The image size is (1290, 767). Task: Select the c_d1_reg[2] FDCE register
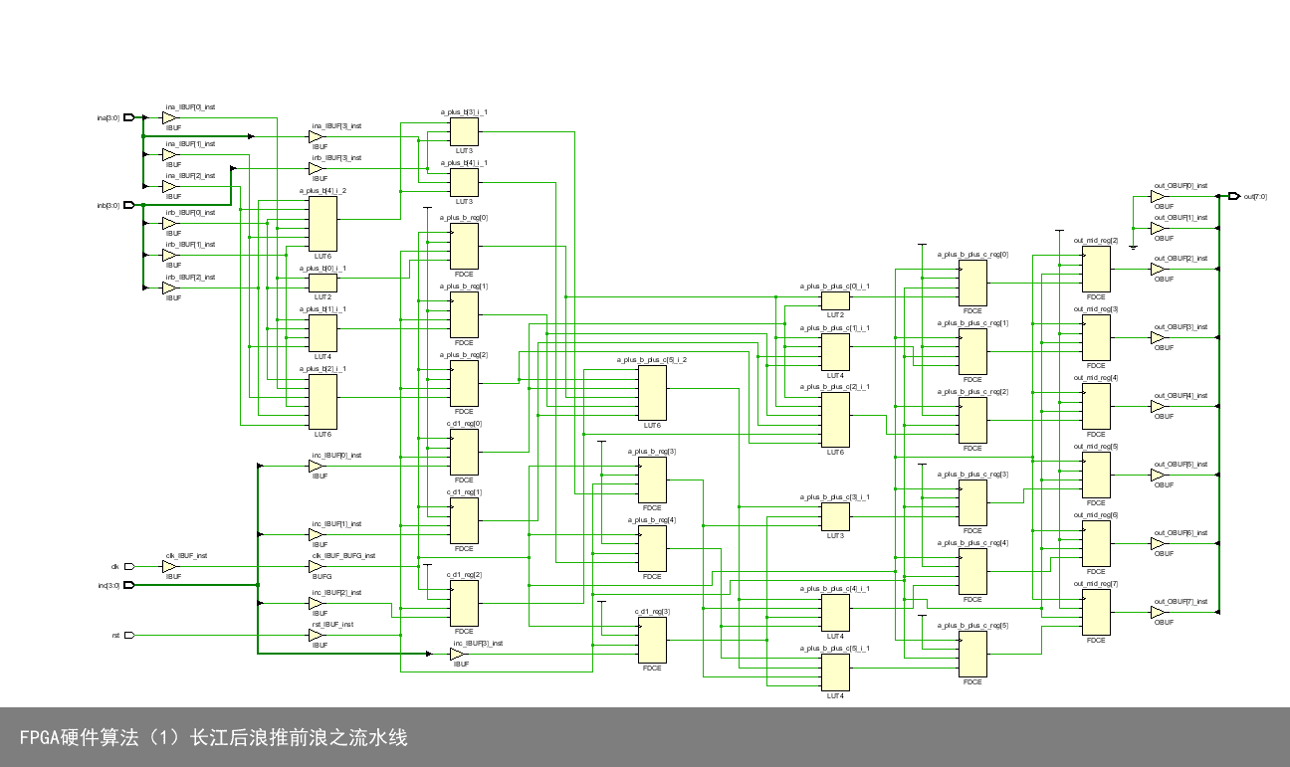pos(464,603)
